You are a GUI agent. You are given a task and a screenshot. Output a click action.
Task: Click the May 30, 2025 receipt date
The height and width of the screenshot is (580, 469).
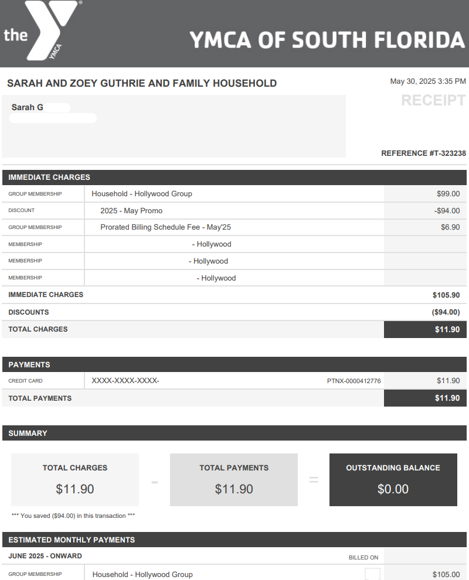(x=428, y=81)
